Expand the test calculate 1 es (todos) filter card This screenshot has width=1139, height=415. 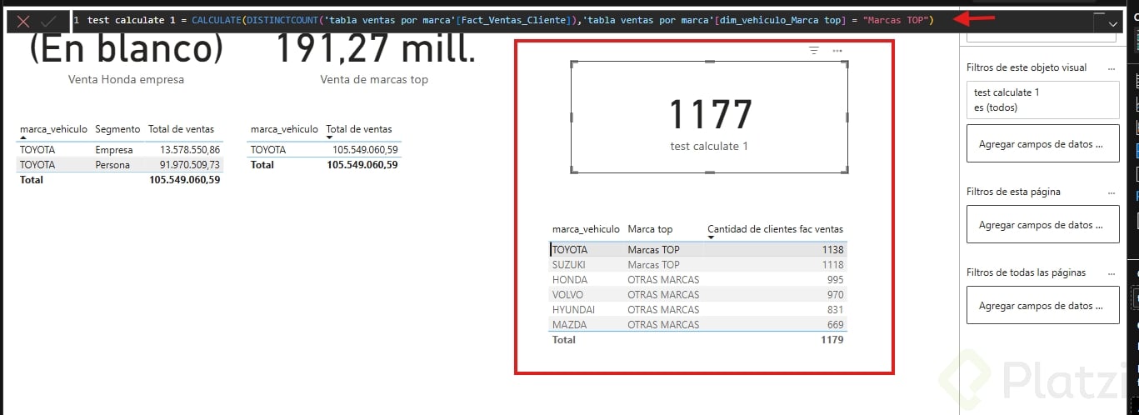pos(1042,100)
